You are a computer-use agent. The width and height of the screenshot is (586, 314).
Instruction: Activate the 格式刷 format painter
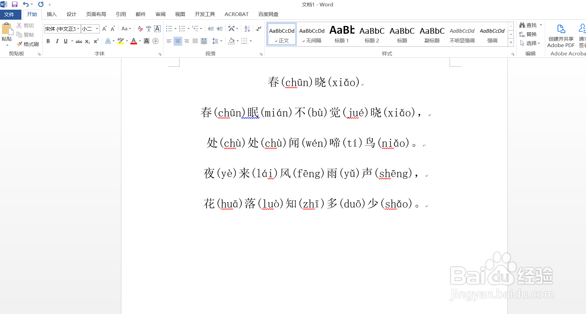pos(28,44)
